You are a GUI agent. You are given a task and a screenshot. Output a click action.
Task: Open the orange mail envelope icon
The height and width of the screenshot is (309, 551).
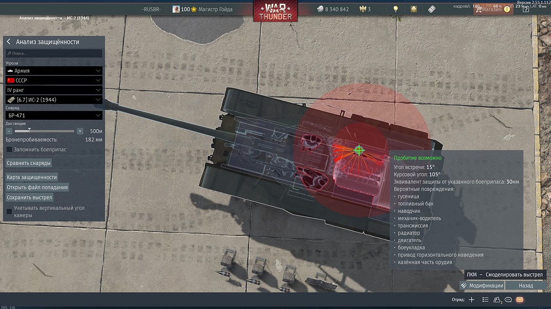tap(520, 300)
